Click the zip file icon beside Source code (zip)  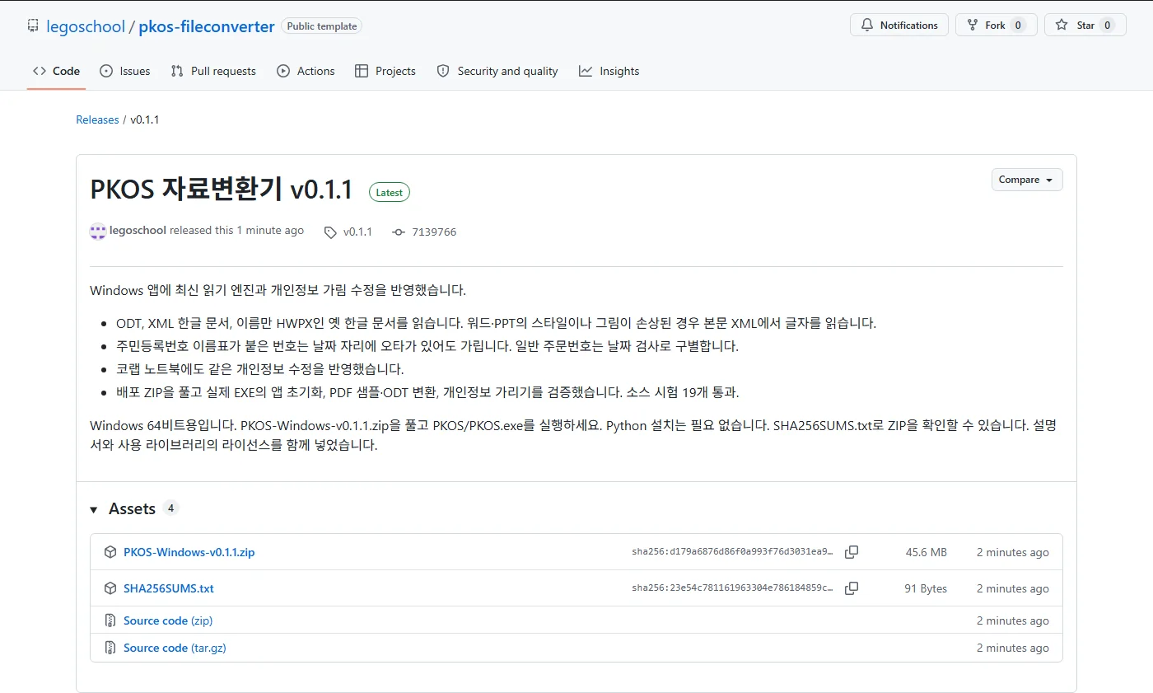click(x=110, y=620)
